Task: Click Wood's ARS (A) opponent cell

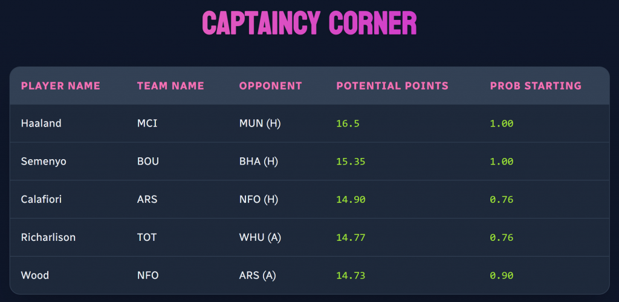Action: (x=258, y=275)
